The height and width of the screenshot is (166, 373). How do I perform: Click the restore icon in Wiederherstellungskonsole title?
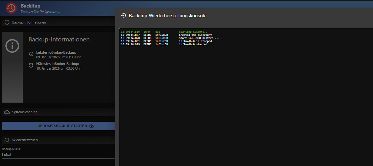tap(123, 16)
